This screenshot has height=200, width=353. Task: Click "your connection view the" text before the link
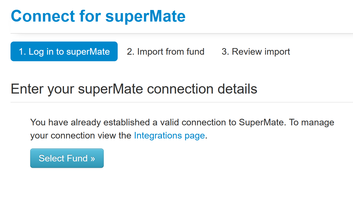click(81, 136)
